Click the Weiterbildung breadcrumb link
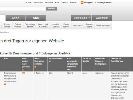Screen dimensions: 133x100 5,32
